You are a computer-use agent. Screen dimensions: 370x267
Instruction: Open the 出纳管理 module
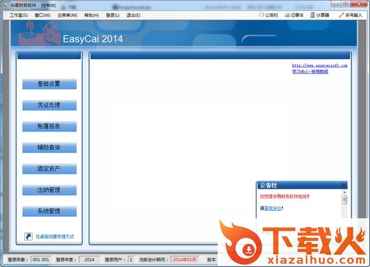[49, 190]
